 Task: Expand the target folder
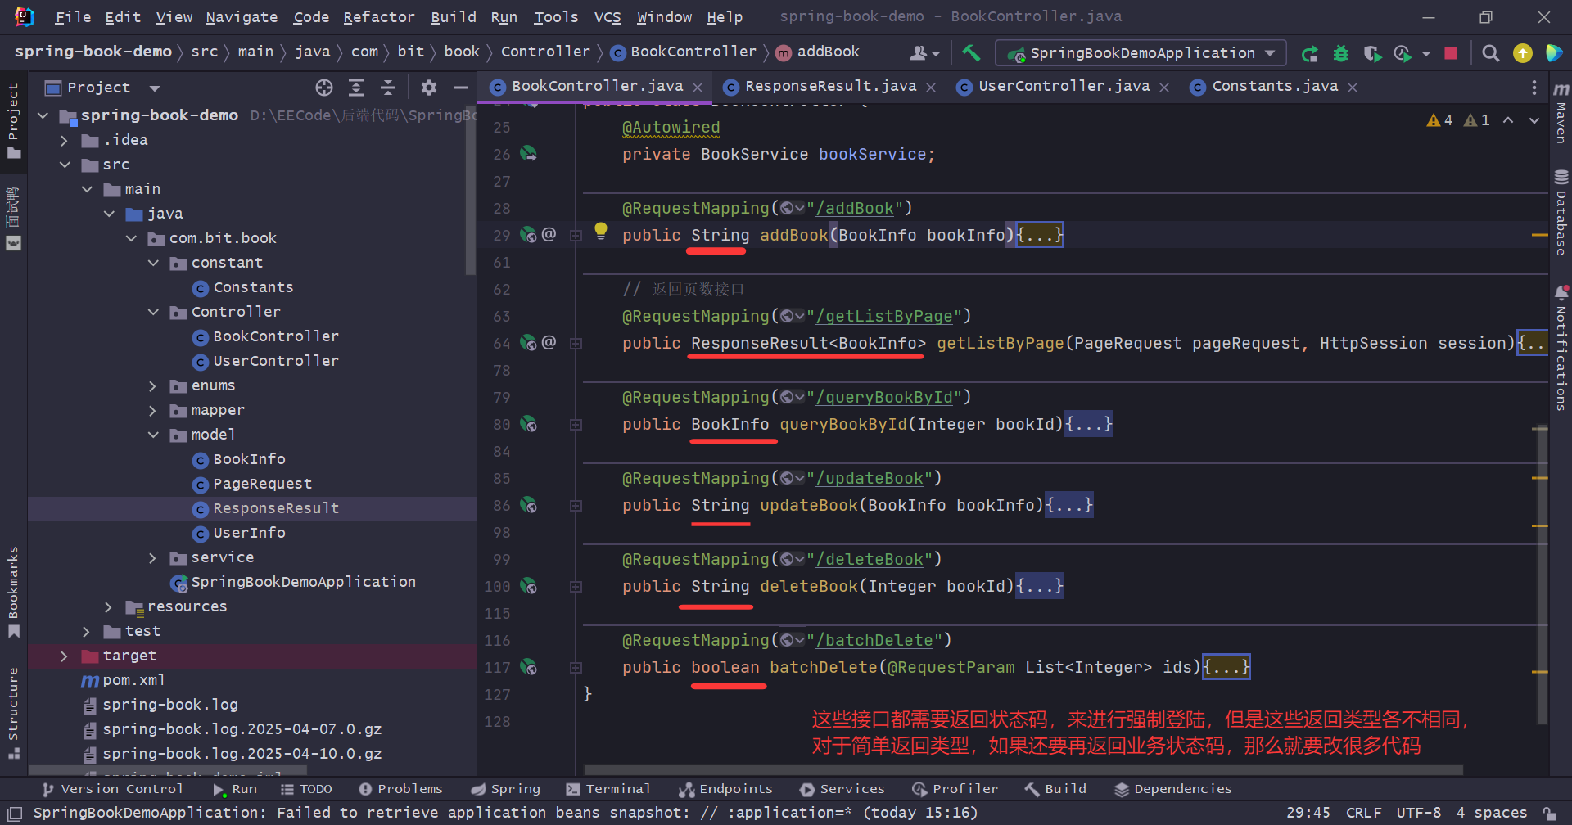(64, 656)
